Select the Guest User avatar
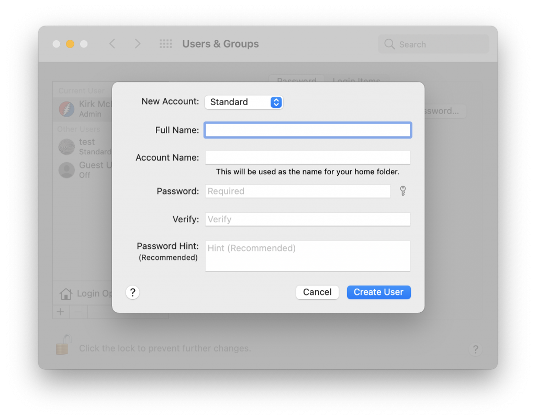 pyautogui.click(x=66, y=170)
